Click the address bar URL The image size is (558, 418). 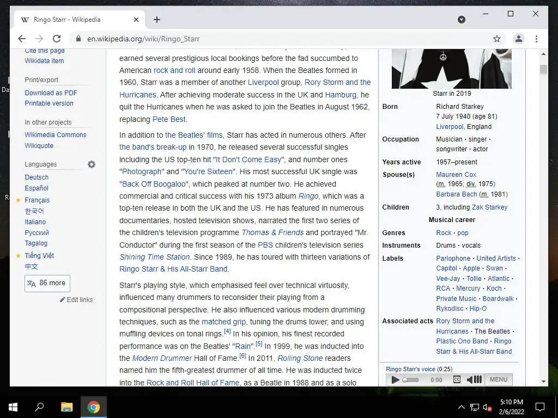tap(143, 39)
